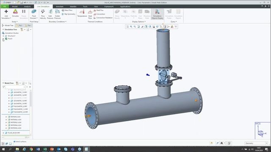Click the large Heat Flow ribbon icon
Image resolution: width=271 pixels, height=152 pixels.
[90, 12]
